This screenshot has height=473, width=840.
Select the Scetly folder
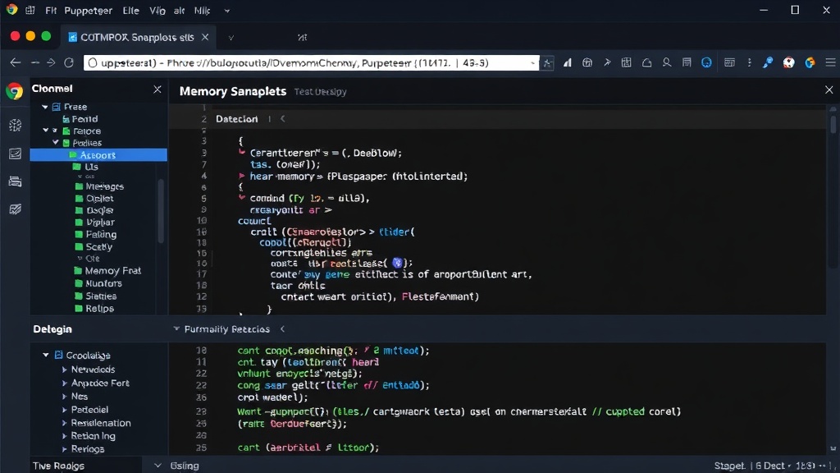[x=94, y=246]
